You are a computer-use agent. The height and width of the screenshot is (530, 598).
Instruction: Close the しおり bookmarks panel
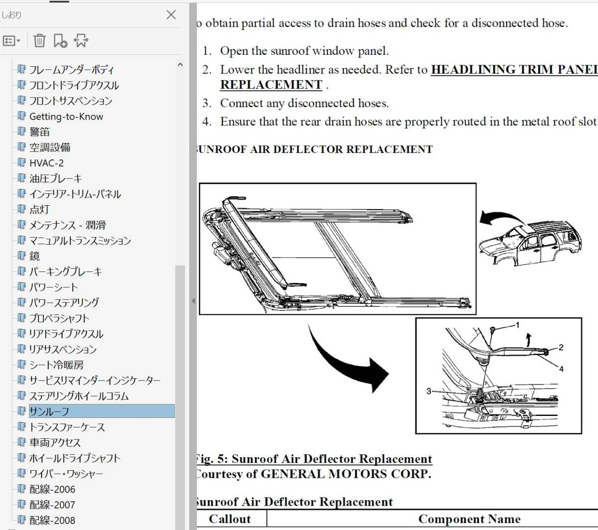[171, 15]
